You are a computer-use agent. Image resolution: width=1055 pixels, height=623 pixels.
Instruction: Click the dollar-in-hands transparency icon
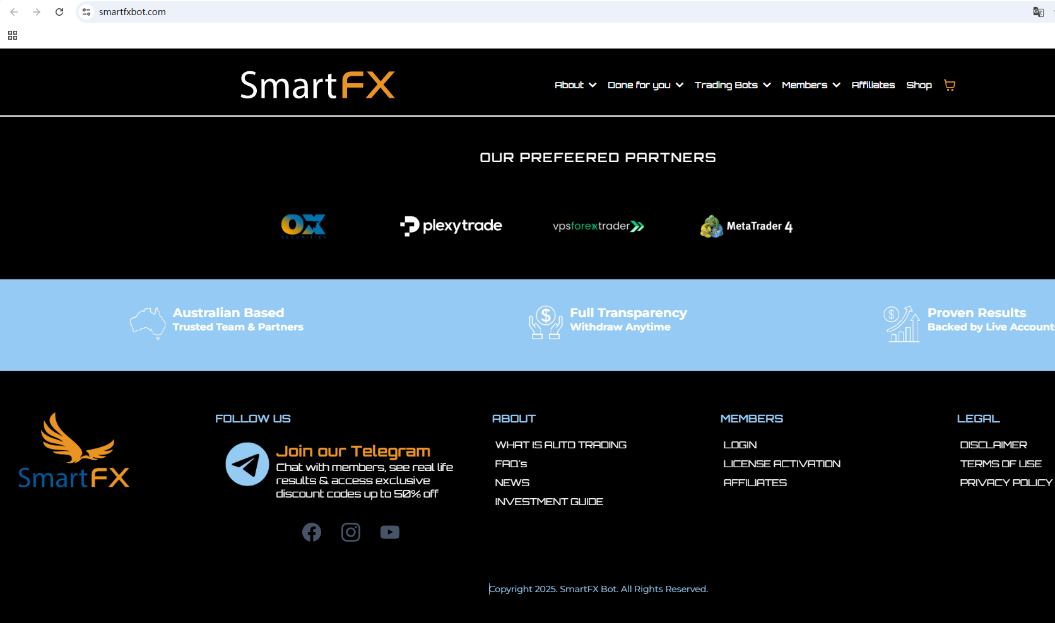tap(546, 322)
